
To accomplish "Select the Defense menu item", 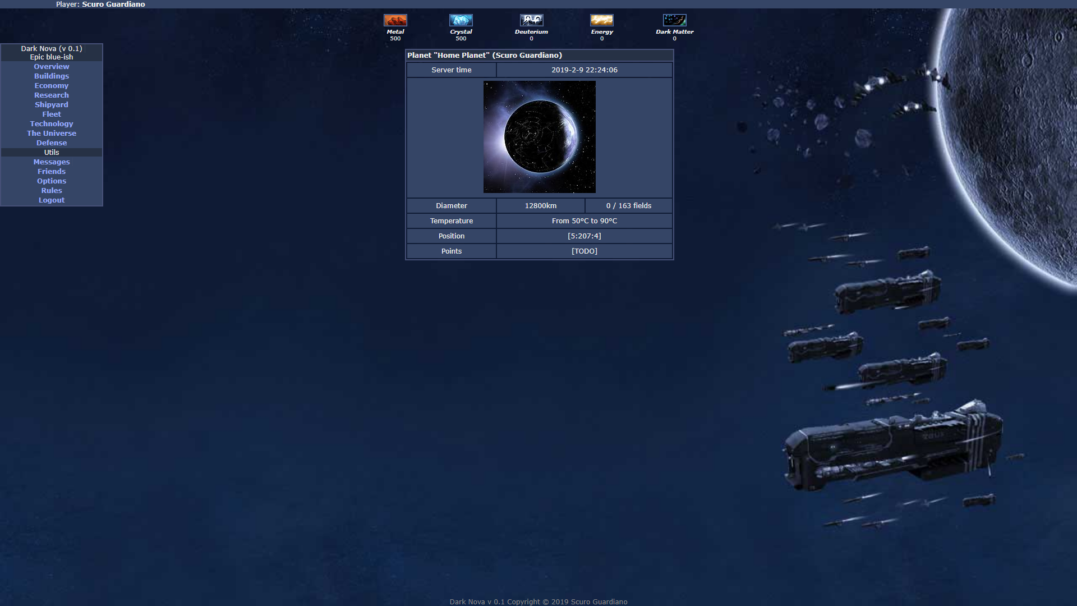I will [51, 142].
